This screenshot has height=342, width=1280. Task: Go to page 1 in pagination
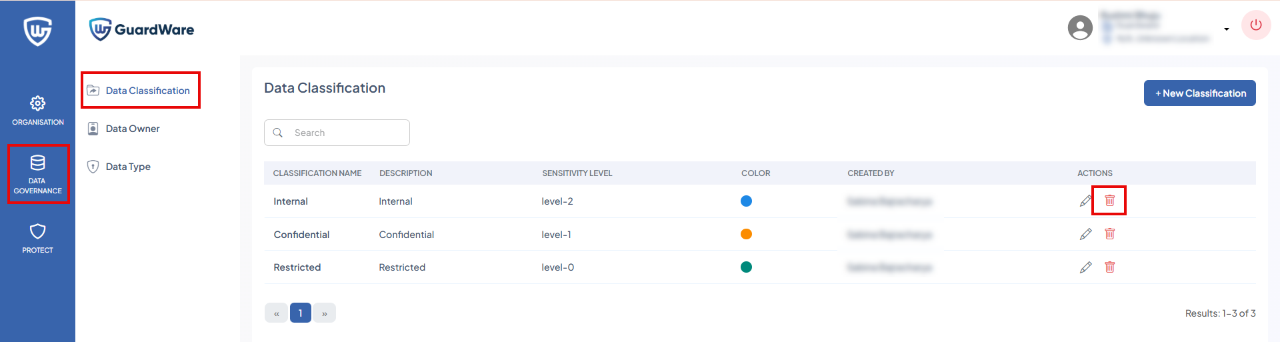click(x=300, y=313)
